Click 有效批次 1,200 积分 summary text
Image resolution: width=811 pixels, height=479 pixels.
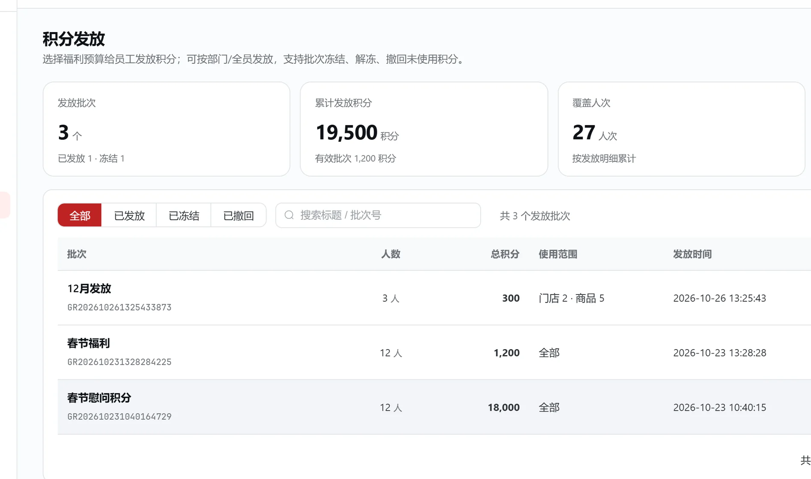[x=356, y=159]
